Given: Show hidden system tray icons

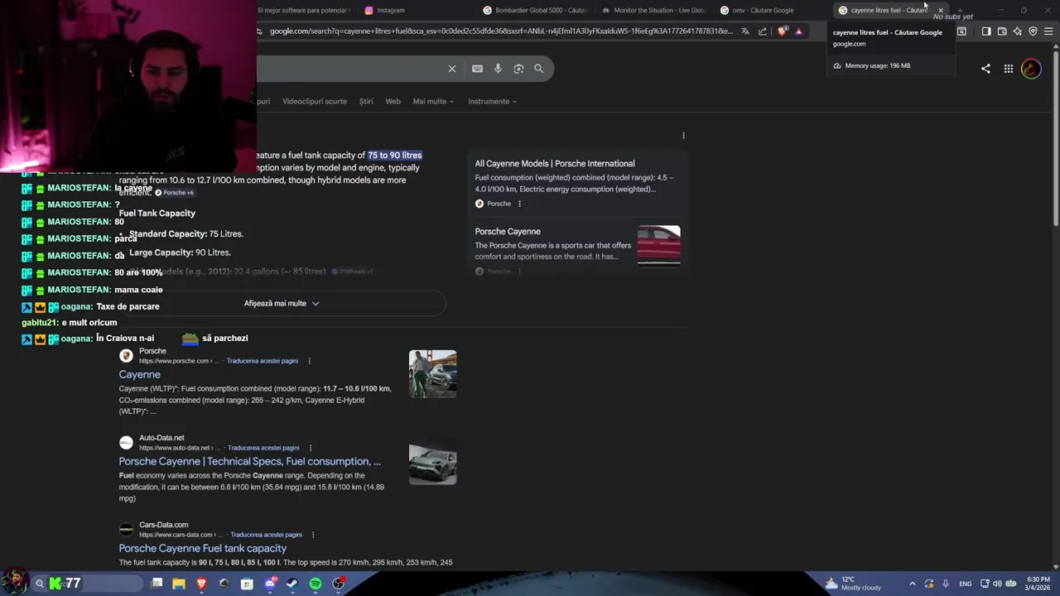Looking at the screenshot, I should click(913, 584).
